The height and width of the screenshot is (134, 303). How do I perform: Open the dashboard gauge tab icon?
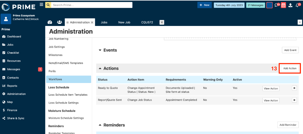click(x=50, y=22)
